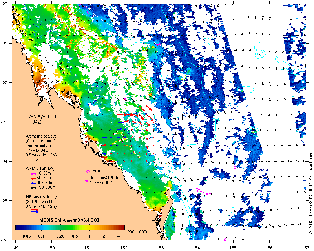The width and height of the screenshot is (314, 251).
Task: Click the magenta drifter track near 154E
Action: (203, 191)
